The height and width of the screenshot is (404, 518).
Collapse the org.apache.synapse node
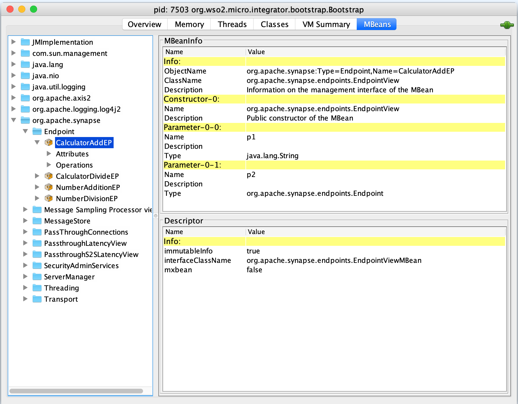click(x=14, y=120)
